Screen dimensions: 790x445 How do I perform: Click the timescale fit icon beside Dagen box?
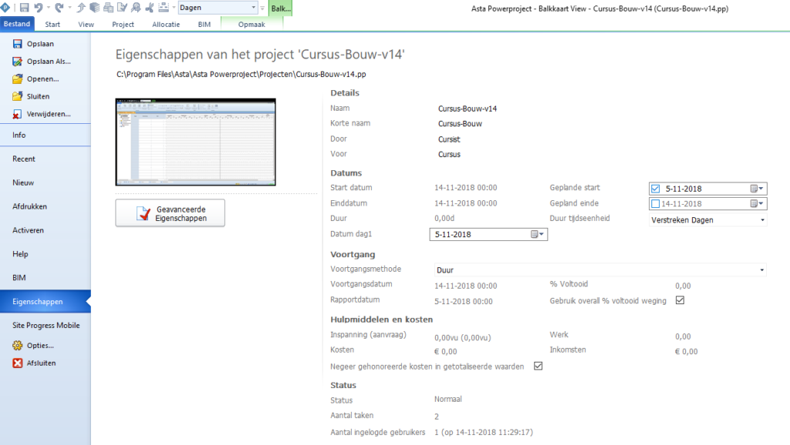164,8
